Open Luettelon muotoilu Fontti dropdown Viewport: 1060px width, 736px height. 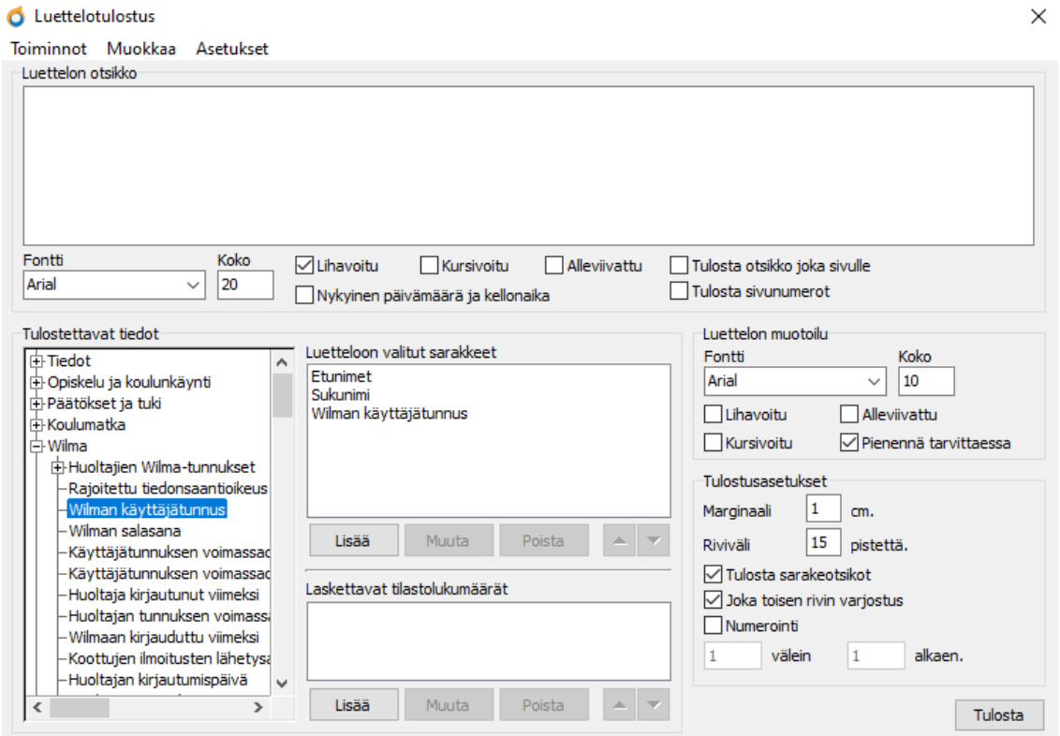click(795, 381)
